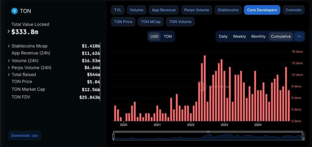Click the TON FDV label
312x147 pixels.
(21, 97)
